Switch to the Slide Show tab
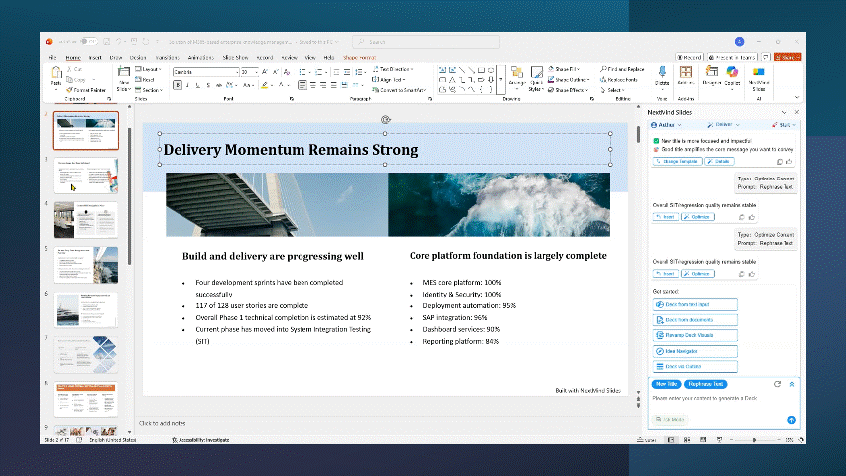 tap(235, 57)
